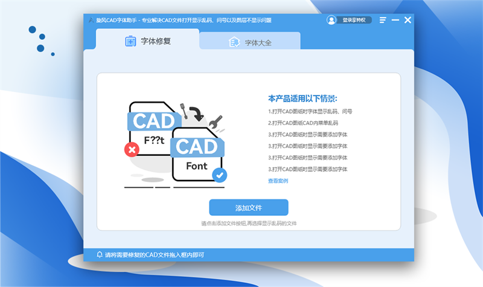Switch to the 字体修复 tab
The width and height of the screenshot is (483, 287).
[x=147, y=39]
